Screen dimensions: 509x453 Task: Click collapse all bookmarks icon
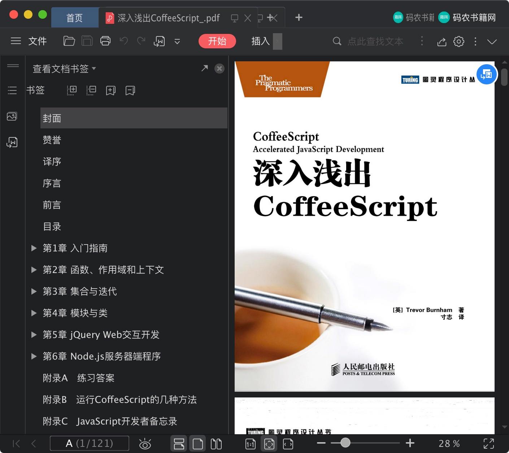click(x=91, y=90)
